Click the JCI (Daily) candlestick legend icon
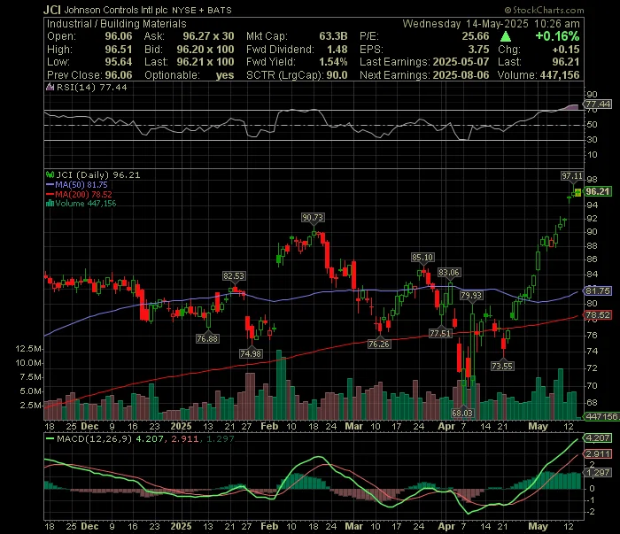Viewport: 620px width, 534px height. pos(50,174)
